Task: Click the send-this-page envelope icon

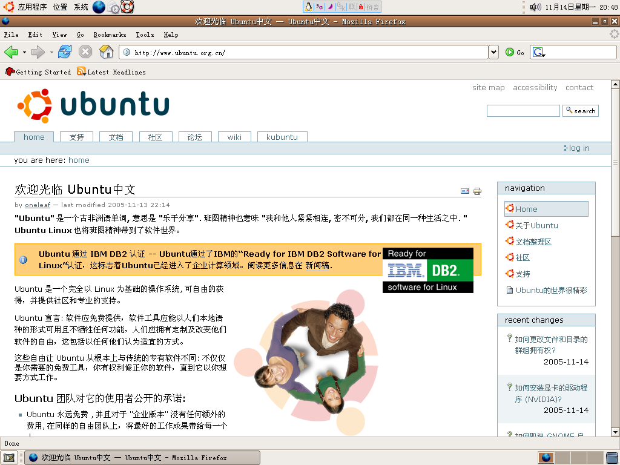Action: [465, 191]
